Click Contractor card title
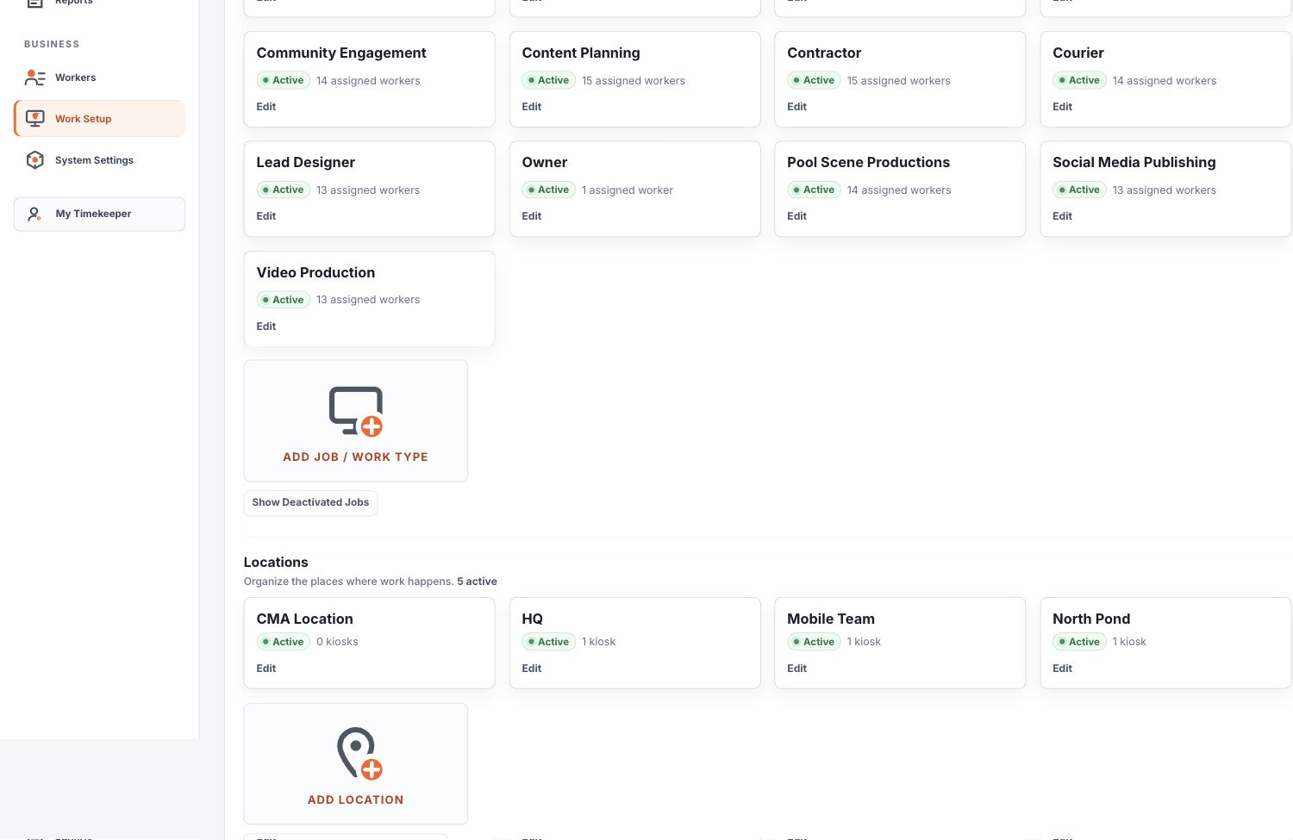The width and height of the screenshot is (1293, 840). (x=824, y=53)
